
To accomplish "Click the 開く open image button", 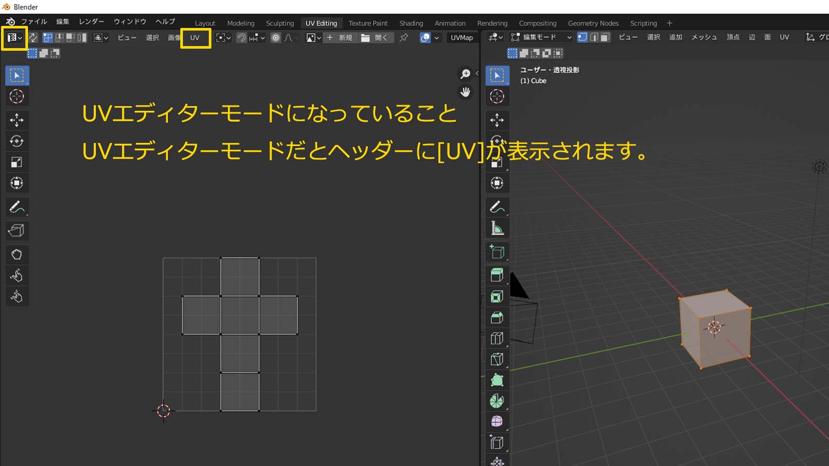I will click(x=375, y=38).
